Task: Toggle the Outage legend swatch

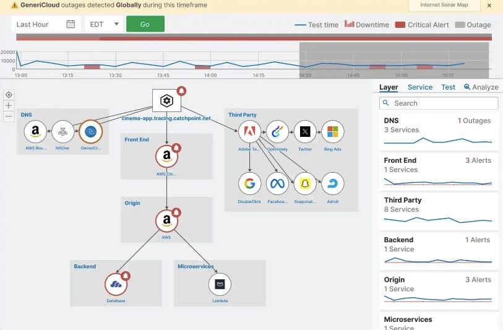Action: point(460,25)
